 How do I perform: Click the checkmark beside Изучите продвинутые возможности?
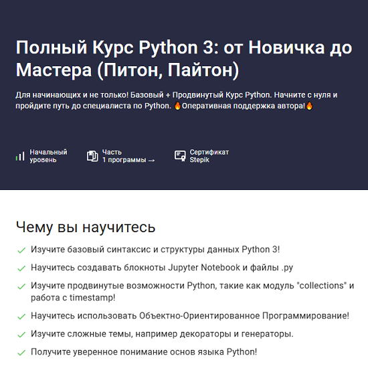pos(21,286)
